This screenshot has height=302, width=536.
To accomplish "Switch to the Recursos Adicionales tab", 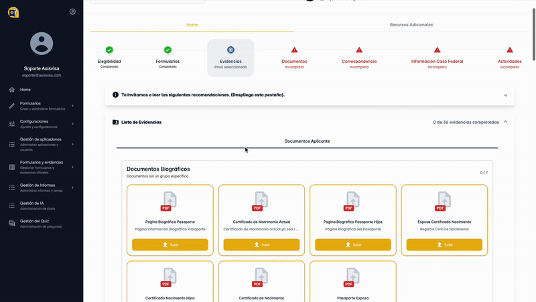I will (411, 25).
